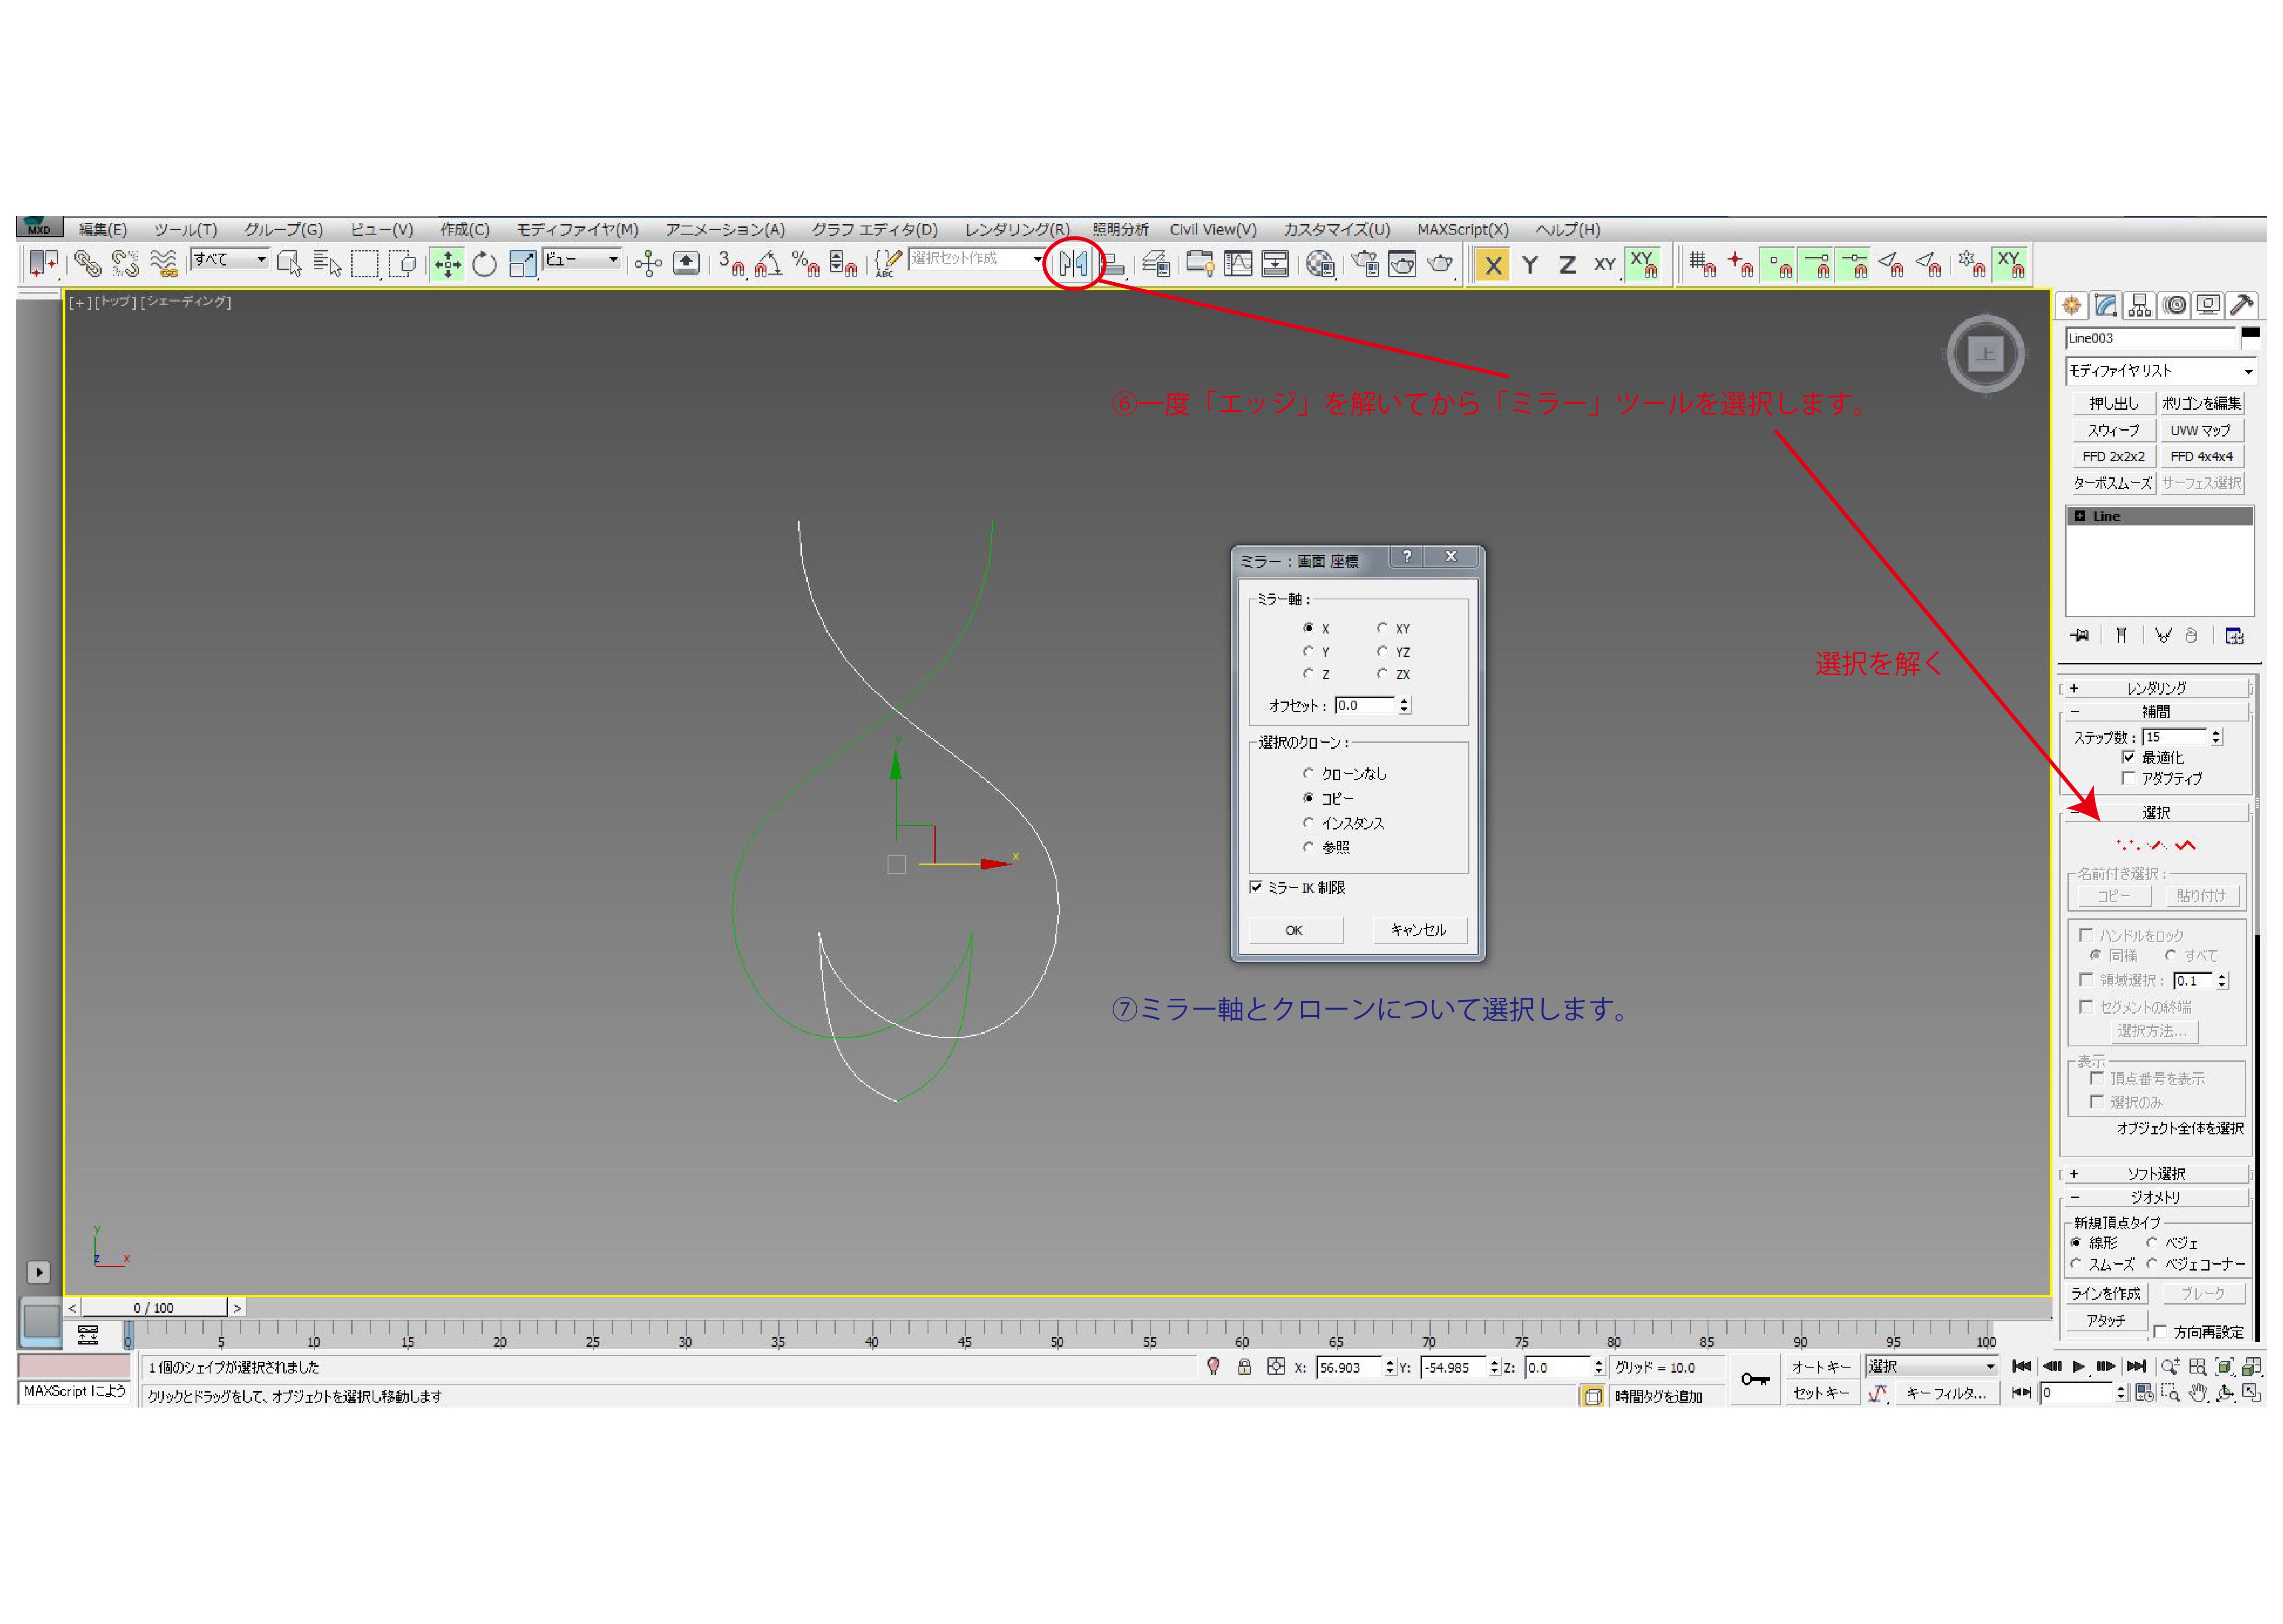Enable アダプティブ checkbox in 補間
The image size is (2283, 1624).
tap(2128, 779)
